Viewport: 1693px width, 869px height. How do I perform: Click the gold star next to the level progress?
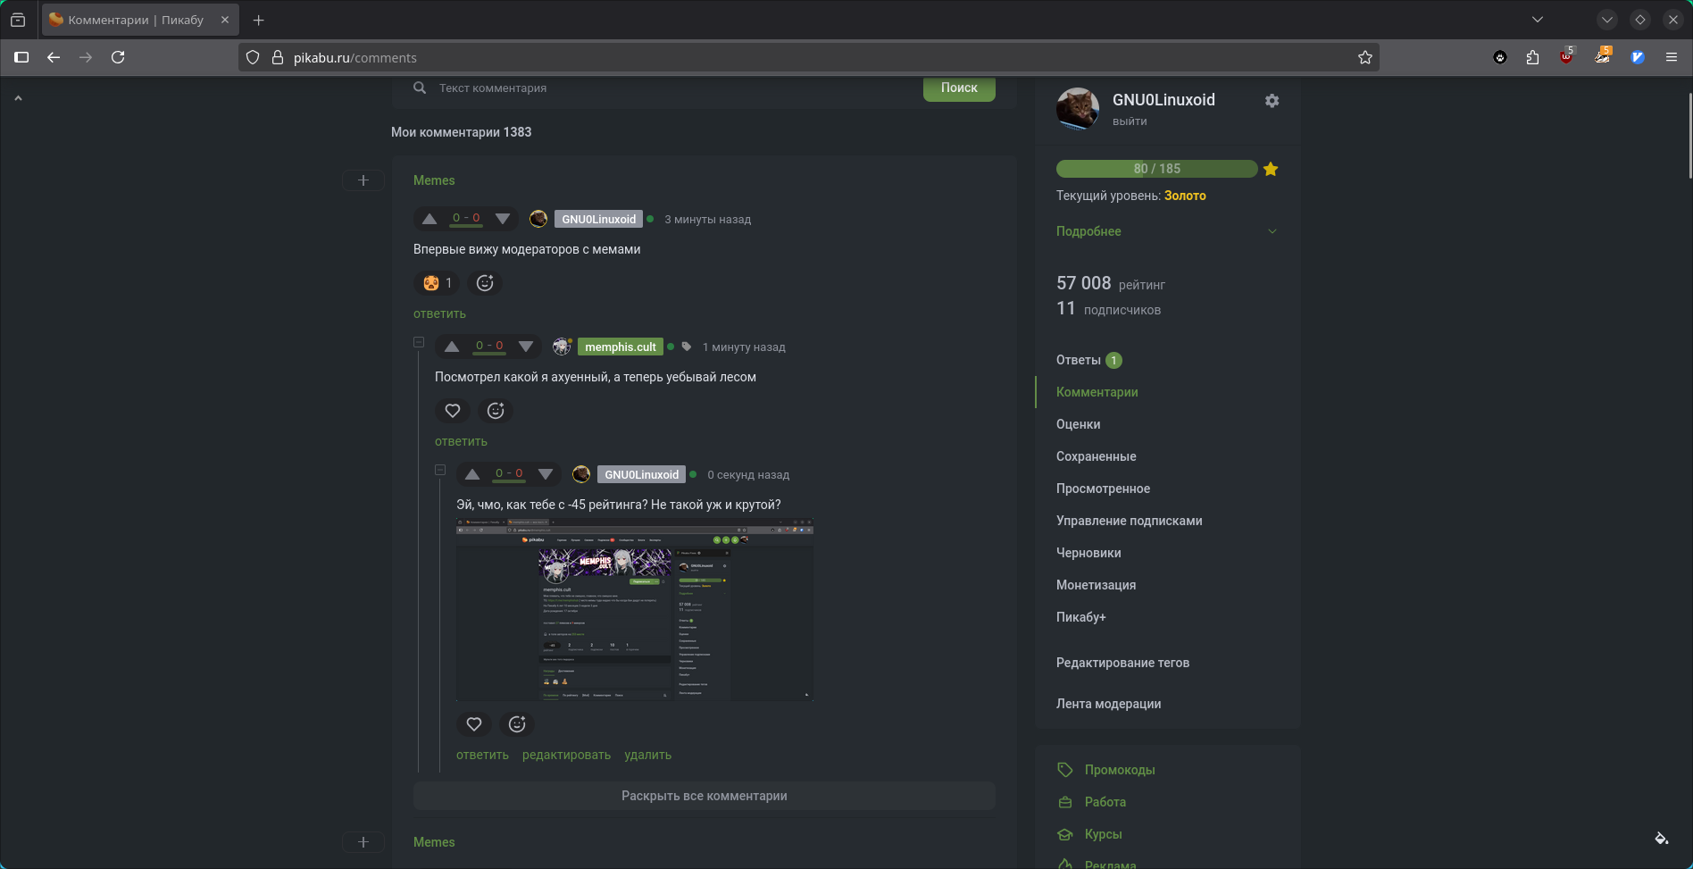(1271, 169)
